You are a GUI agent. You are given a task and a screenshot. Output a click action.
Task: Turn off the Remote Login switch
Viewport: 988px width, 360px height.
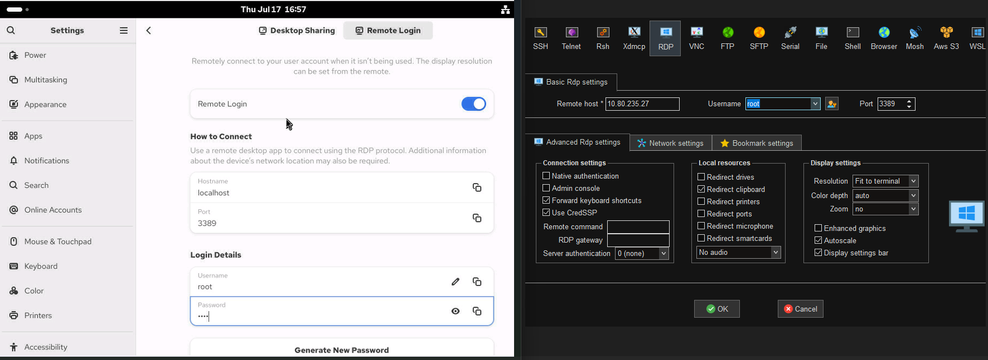tap(473, 104)
